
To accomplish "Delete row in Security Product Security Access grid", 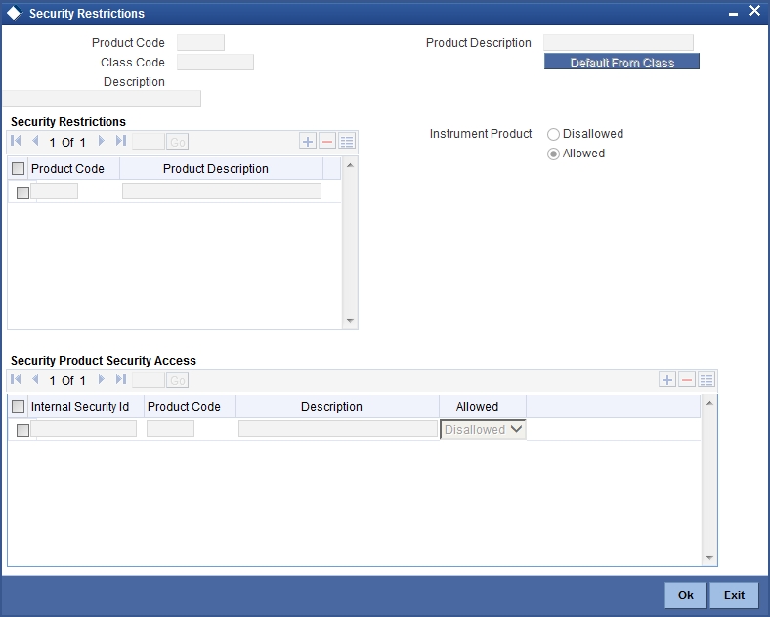I will point(687,379).
